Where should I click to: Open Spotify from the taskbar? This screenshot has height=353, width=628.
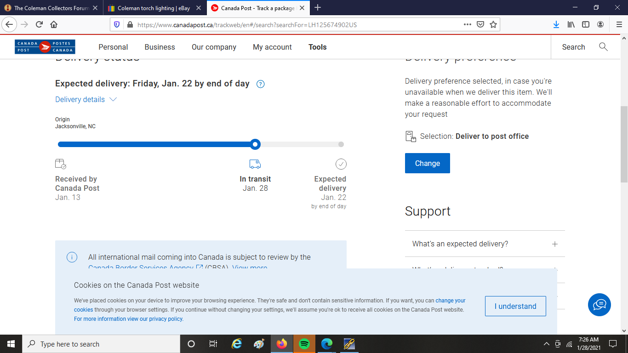[304, 344]
